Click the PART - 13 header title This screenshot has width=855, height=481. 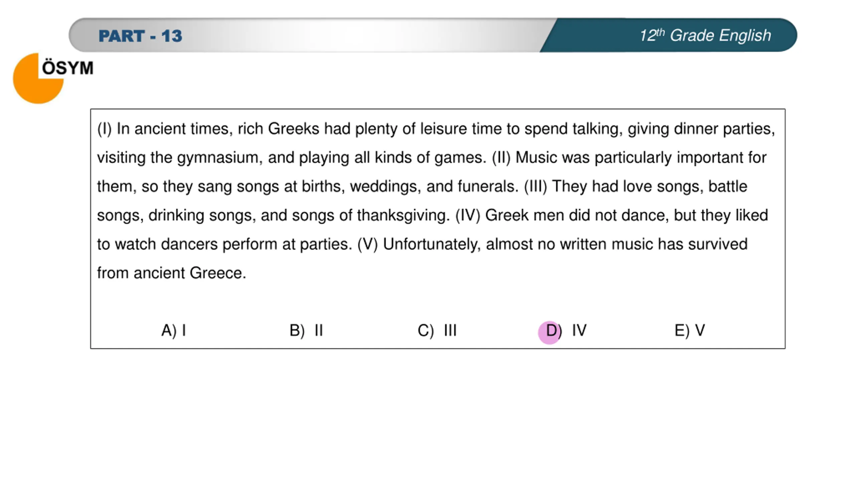140,36
